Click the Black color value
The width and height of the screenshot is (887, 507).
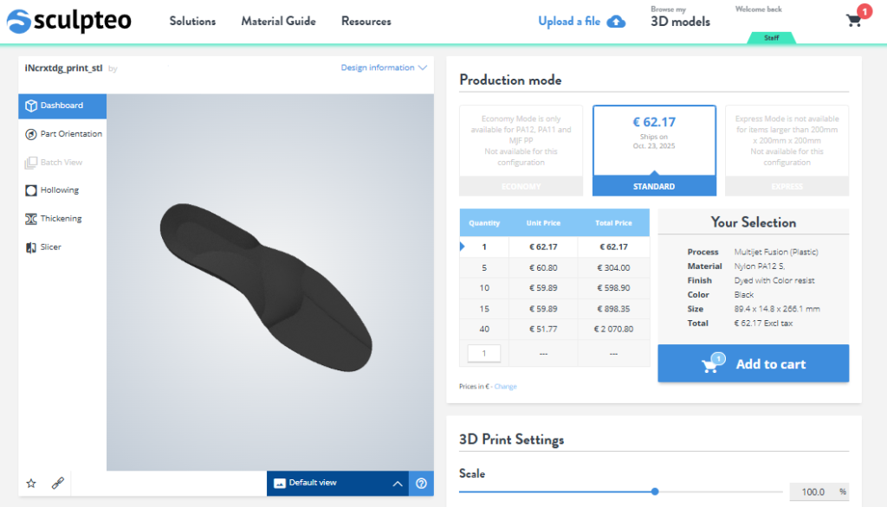[x=744, y=295]
